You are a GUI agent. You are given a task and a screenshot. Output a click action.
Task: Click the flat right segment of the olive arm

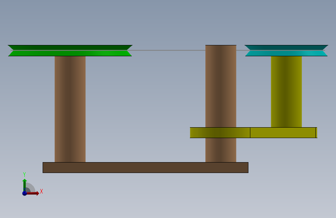pos(283,133)
